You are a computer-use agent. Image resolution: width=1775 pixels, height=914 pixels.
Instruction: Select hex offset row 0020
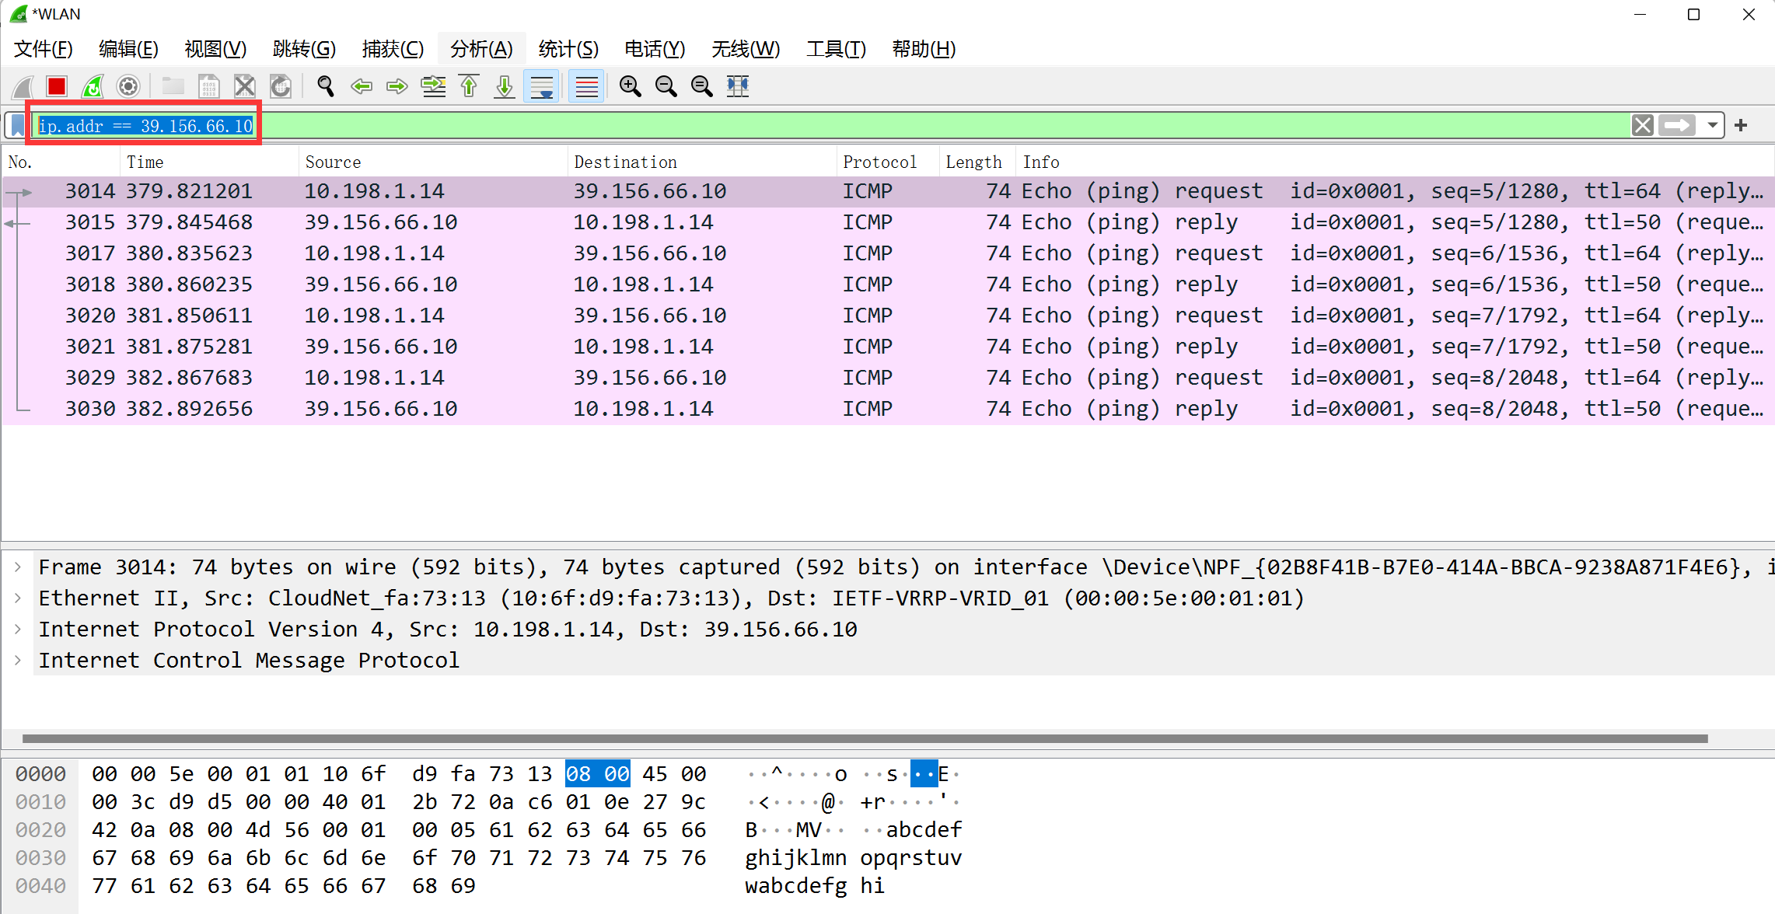40,830
